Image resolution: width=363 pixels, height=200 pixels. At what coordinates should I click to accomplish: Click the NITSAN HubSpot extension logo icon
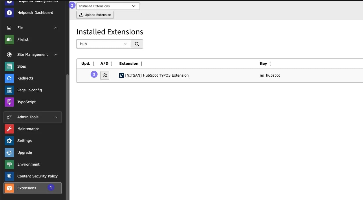[x=122, y=75]
